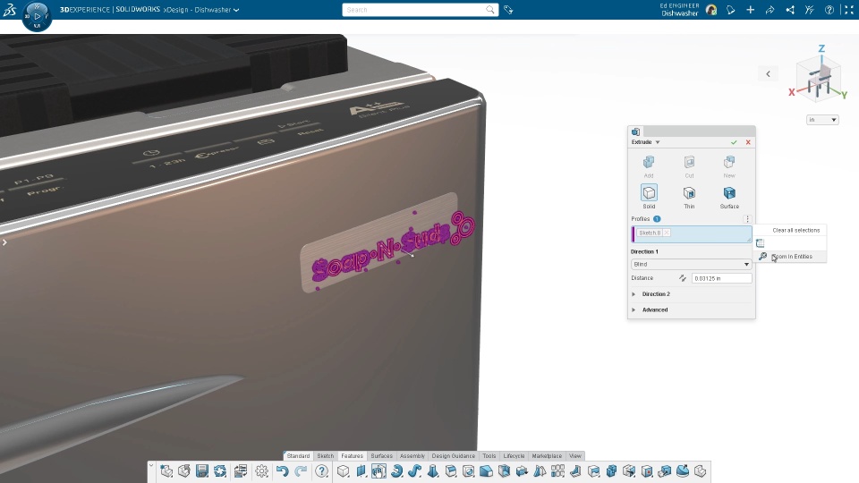Click the Extrude panel header icon
Viewport: 859px width, 483px height.
635,132
